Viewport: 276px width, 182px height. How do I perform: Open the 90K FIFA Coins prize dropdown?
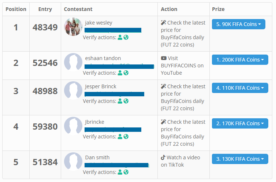coord(239,24)
